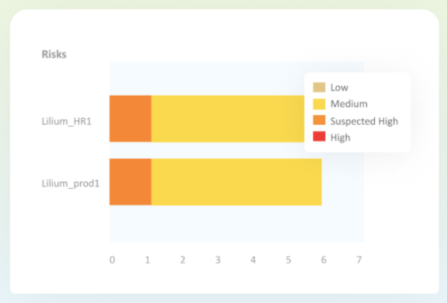This screenshot has height=303, width=447.
Task: Click empty plot area below Lilium_prod1 bar
Action: coord(236,224)
